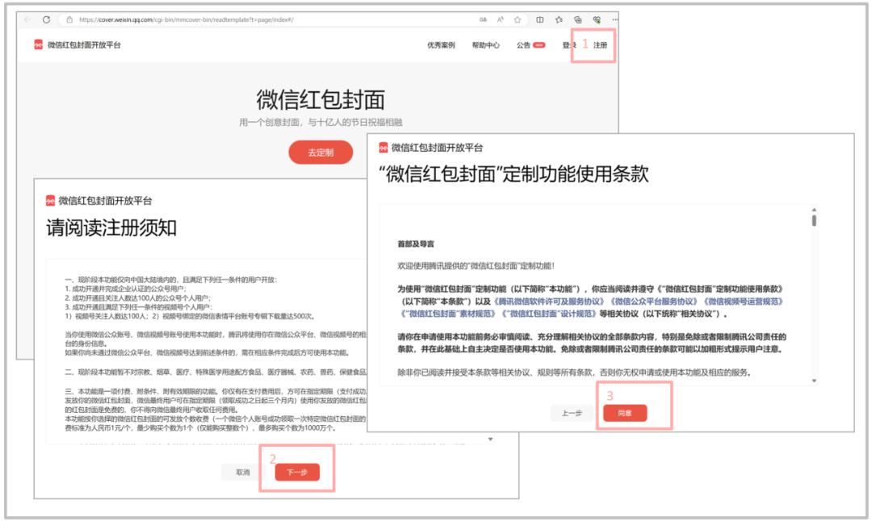The width and height of the screenshot is (872, 521).
Task: Add page to favorites with star icon
Action: (518, 19)
